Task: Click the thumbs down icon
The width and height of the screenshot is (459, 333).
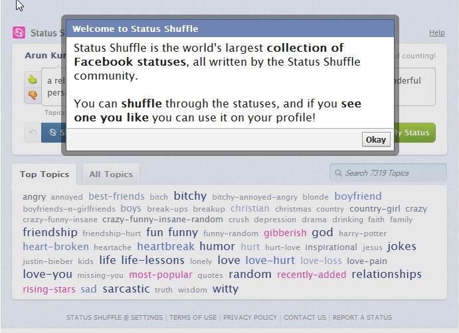Action: coord(33,95)
